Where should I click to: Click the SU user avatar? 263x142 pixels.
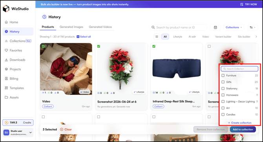click(x=6, y=133)
